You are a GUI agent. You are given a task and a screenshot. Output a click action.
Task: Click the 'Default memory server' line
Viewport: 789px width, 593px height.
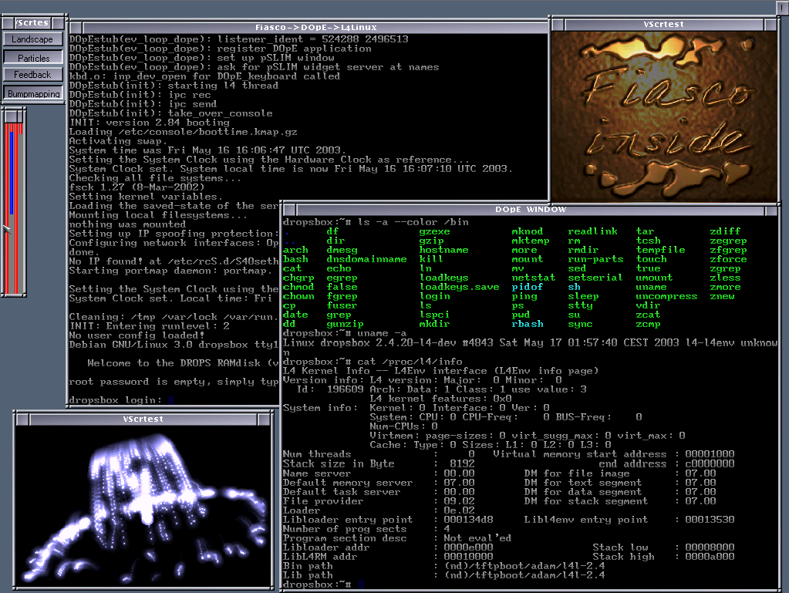pos(379,483)
